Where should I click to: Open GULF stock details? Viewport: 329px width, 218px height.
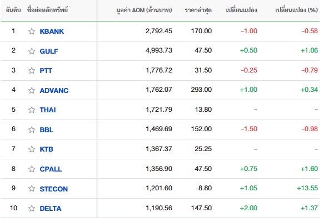pos(49,51)
